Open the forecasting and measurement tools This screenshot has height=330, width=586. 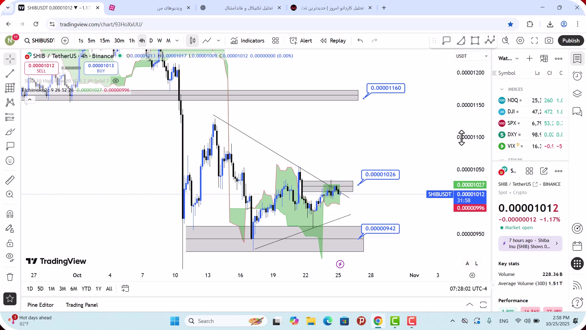click(10, 117)
